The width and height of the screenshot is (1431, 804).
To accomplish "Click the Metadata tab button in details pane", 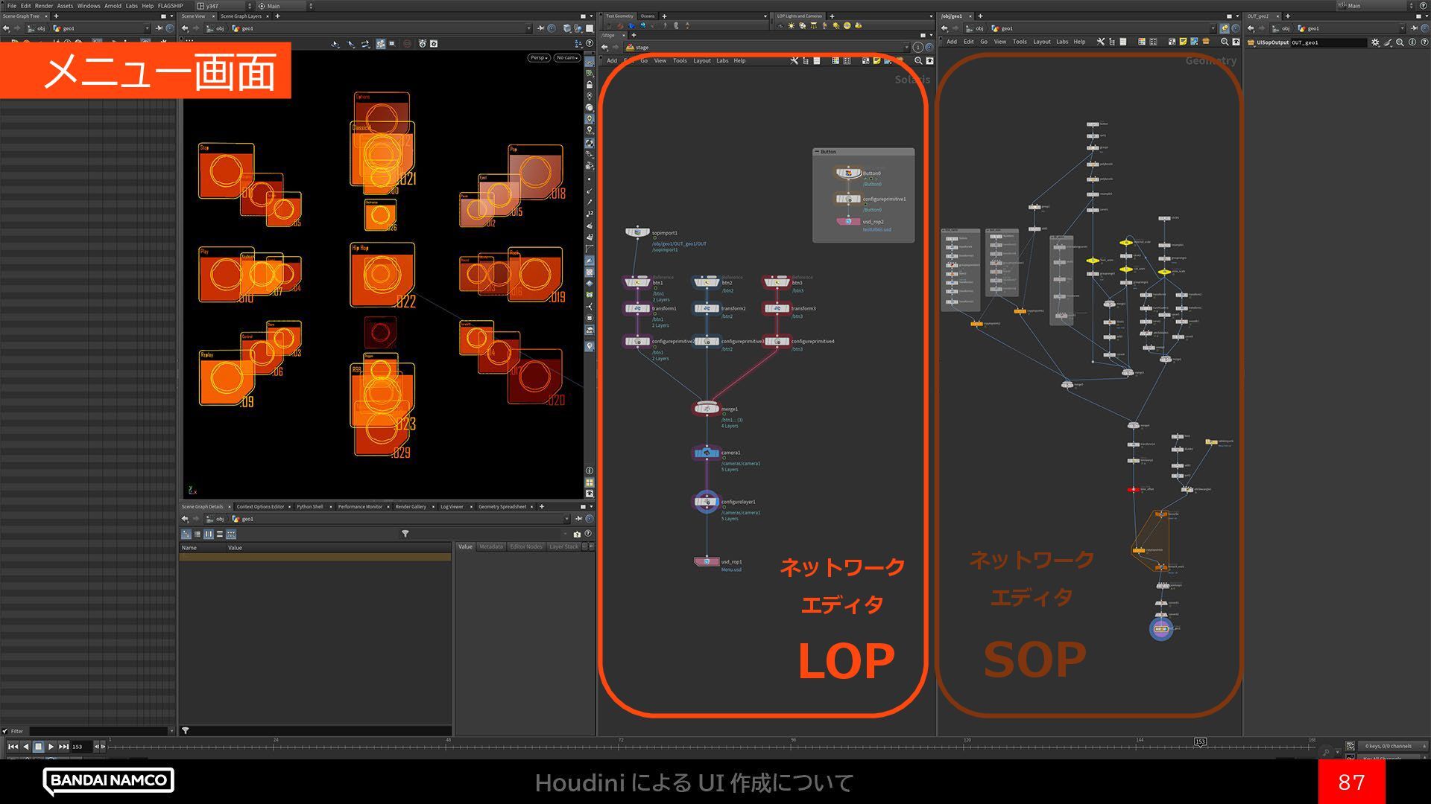I will [490, 547].
